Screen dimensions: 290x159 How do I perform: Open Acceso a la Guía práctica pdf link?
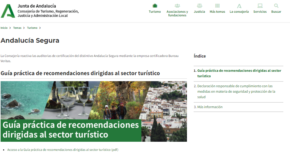click(63, 150)
